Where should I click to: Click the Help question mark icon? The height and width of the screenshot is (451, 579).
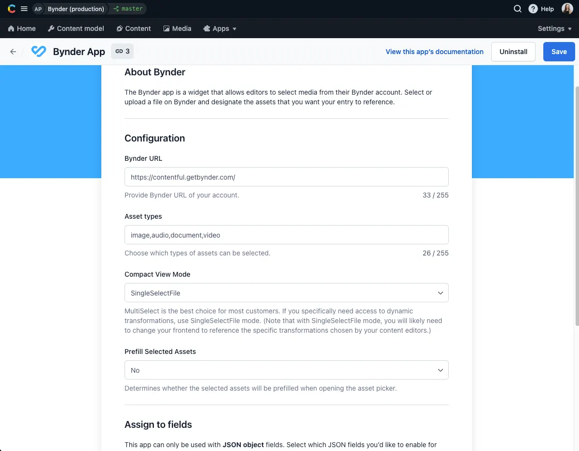point(533,9)
